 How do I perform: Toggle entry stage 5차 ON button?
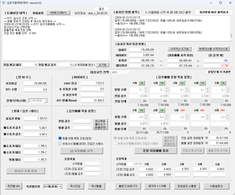point(223,83)
